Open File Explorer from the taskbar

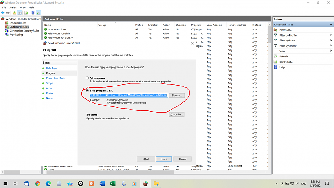click(x=156, y=184)
